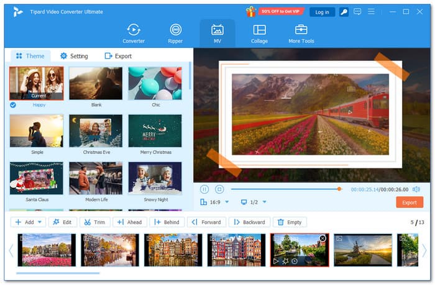Click the timeline horizontal scrollbar
The width and height of the screenshot is (435, 285).
(58, 273)
